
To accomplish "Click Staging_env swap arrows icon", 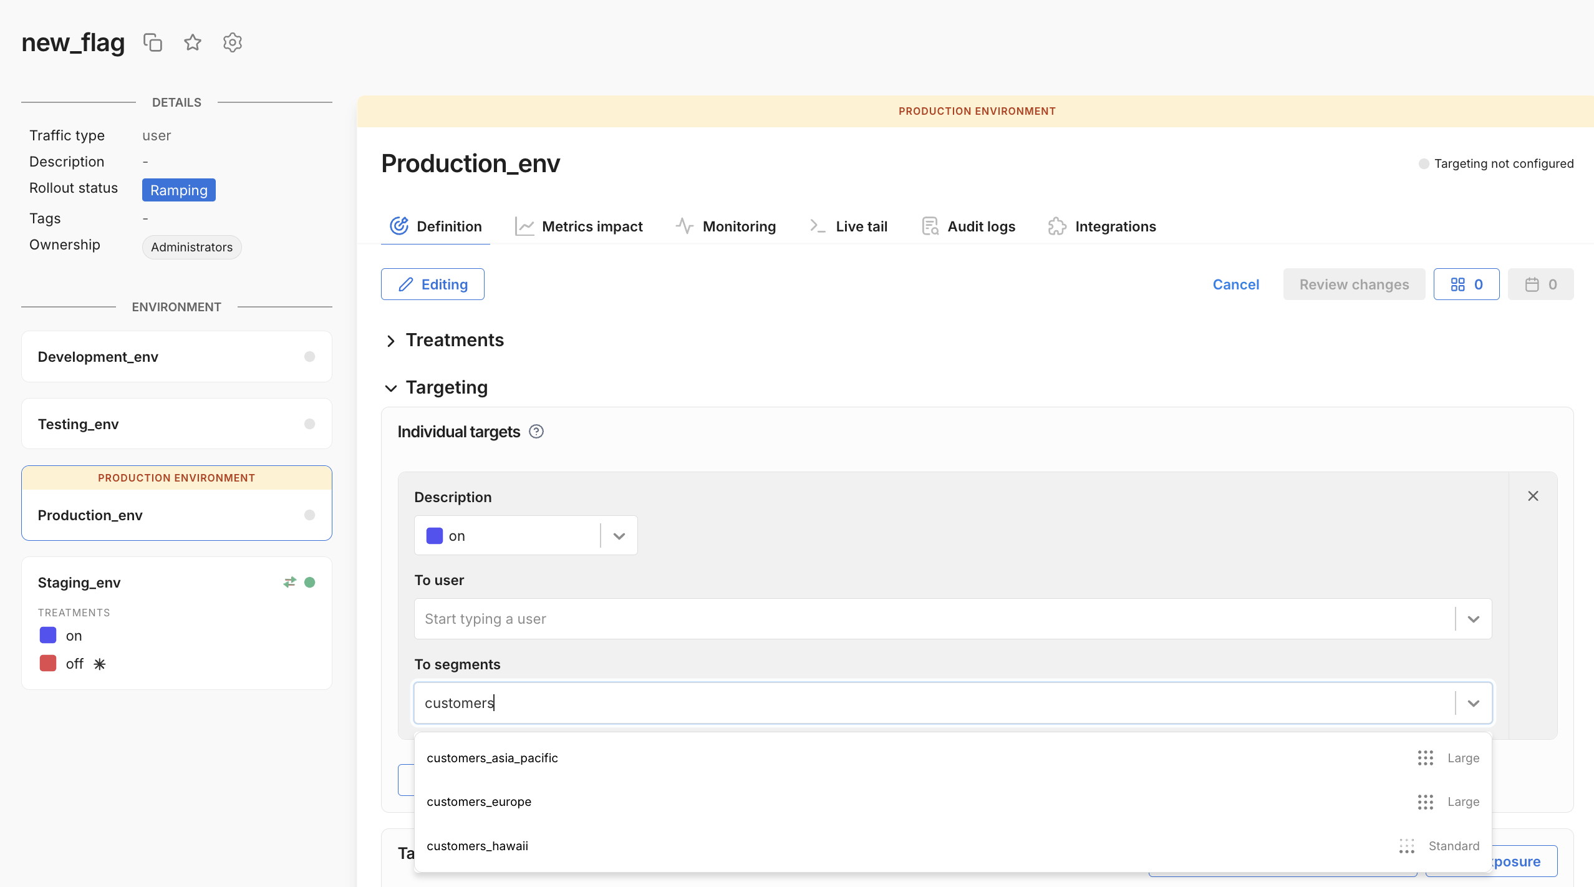I will point(289,582).
